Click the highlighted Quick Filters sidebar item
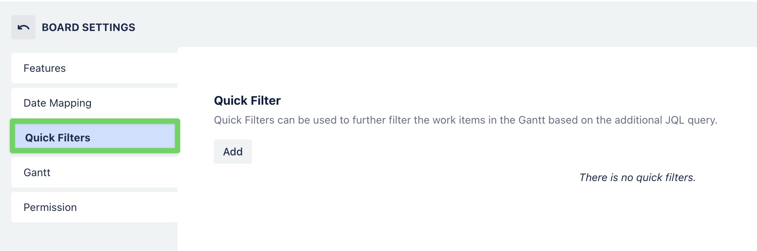 57,137
